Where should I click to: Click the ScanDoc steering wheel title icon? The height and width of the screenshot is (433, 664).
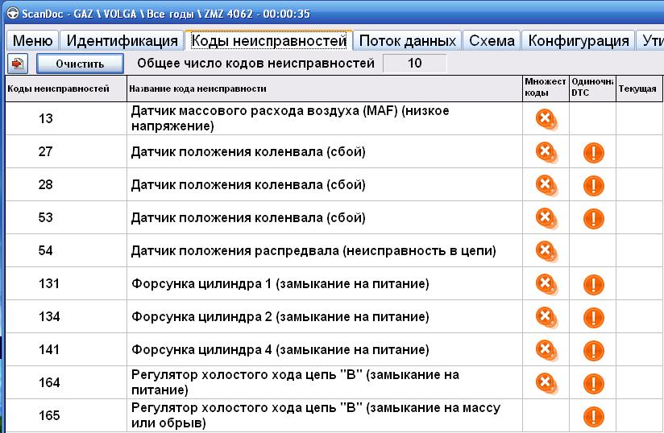click(x=13, y=14)
